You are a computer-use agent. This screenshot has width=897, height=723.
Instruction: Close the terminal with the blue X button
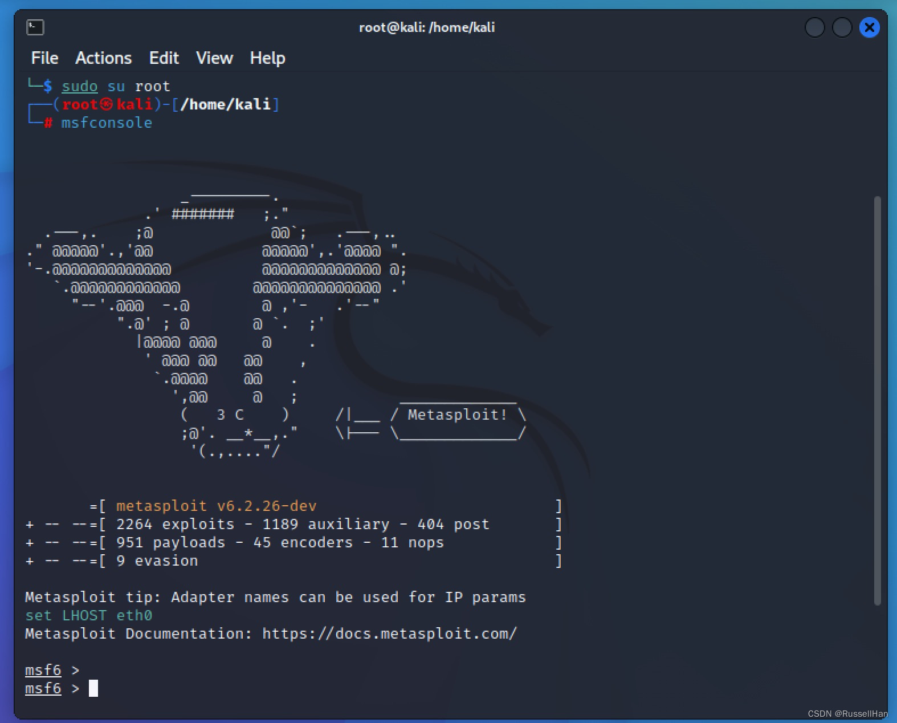(x=869, y=27)
